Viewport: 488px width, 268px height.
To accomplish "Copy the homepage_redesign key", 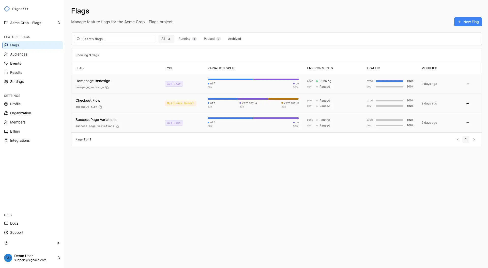I will click(x=107, y=87).
